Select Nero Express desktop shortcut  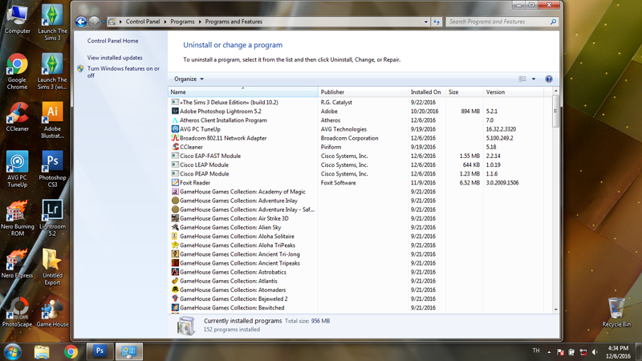pyautogui.click(x=17, y=264)
